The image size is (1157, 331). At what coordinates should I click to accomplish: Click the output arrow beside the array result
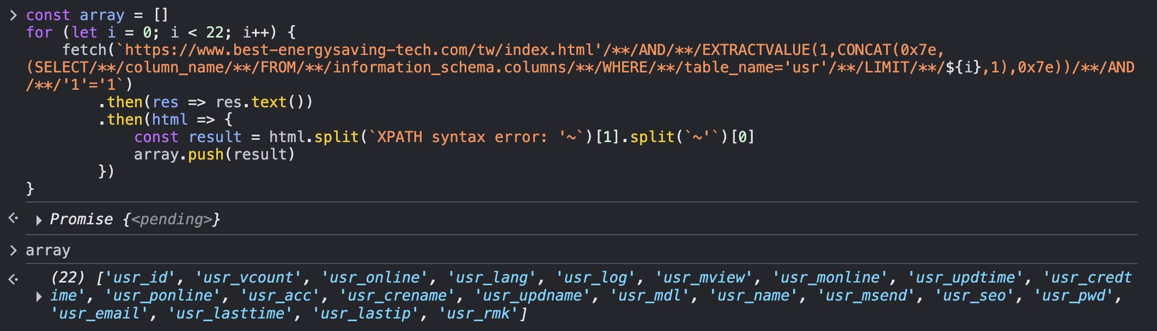click(x=14, y=279)
